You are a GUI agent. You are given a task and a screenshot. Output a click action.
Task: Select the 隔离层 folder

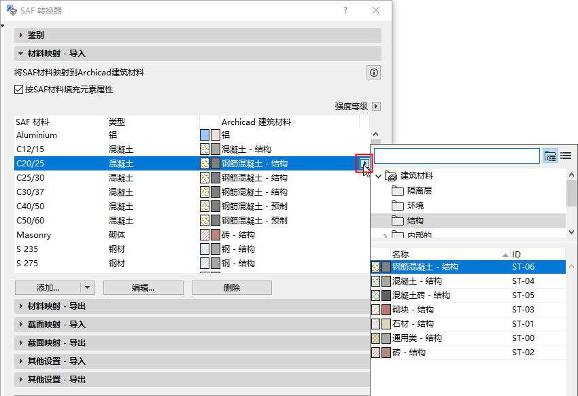420,190
